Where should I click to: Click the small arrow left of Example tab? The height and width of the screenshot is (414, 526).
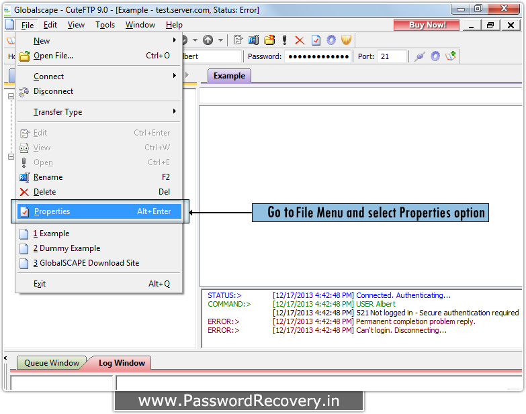[x=187, y=74]
